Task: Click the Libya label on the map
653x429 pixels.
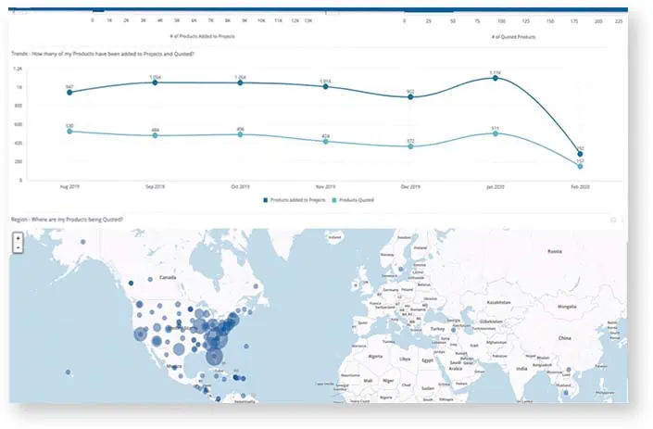Action: tap(405, 359)
